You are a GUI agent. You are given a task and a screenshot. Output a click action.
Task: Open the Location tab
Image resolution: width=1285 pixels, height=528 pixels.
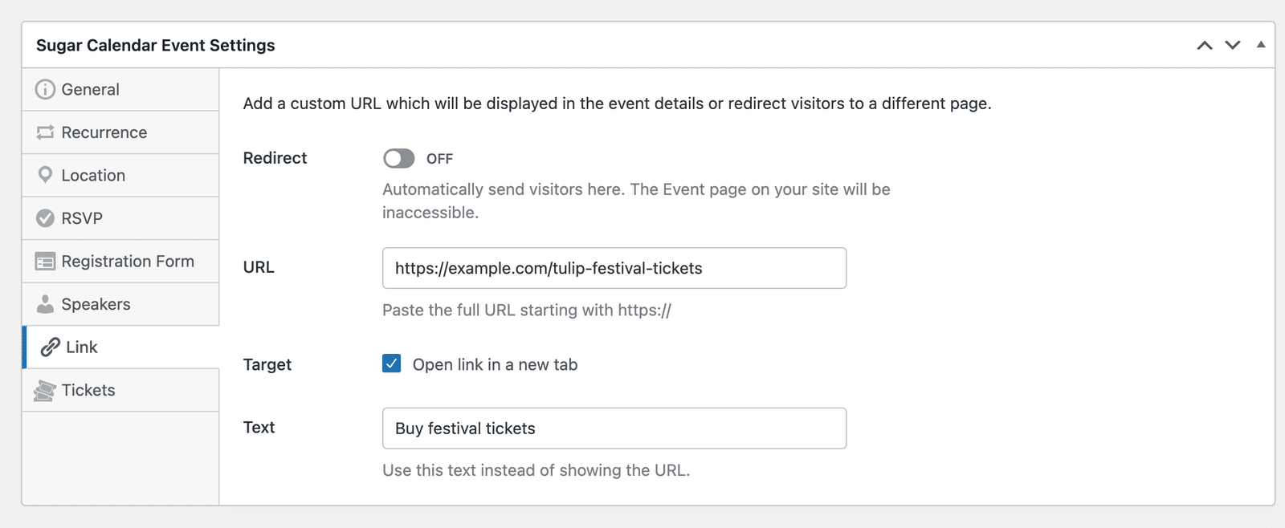point(120,175)
